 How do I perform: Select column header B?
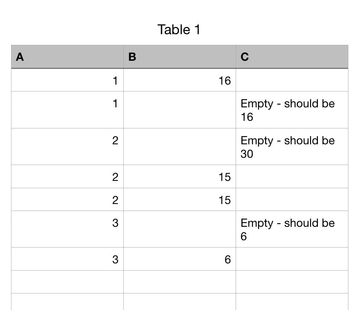click(180, 57)
